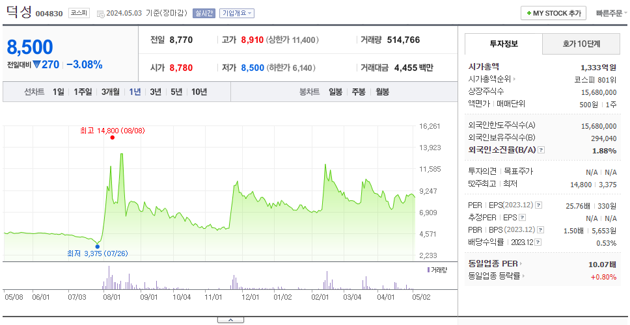630x325 pixels.
Task: Click the help icon next to 추정PER EPS
Action: tap(523, 218)
